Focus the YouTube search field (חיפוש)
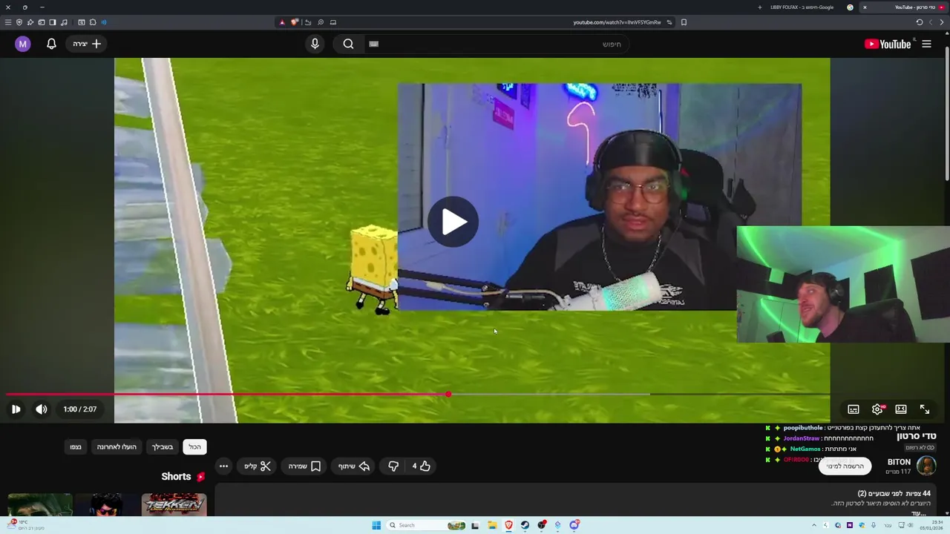Screen dimensions: 950x534 point(497,44)
